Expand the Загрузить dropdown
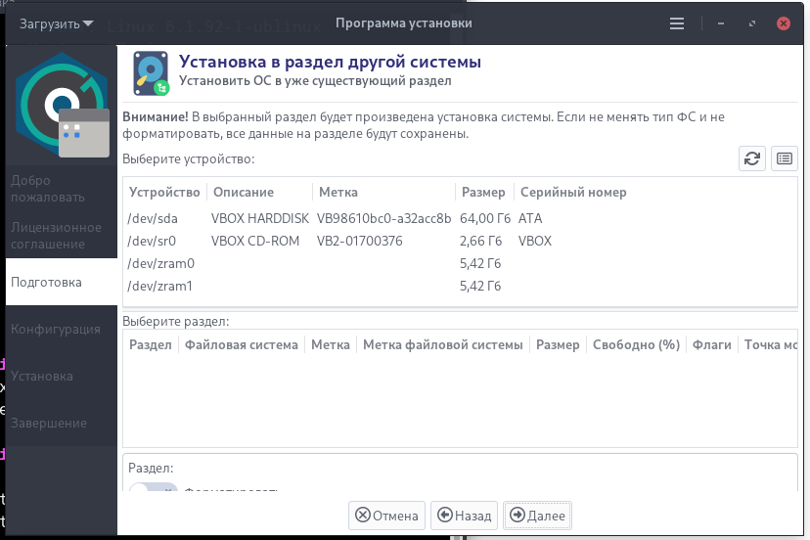This screenshot has height=540, width=810. pyautogui.click(x=56, y=23)
